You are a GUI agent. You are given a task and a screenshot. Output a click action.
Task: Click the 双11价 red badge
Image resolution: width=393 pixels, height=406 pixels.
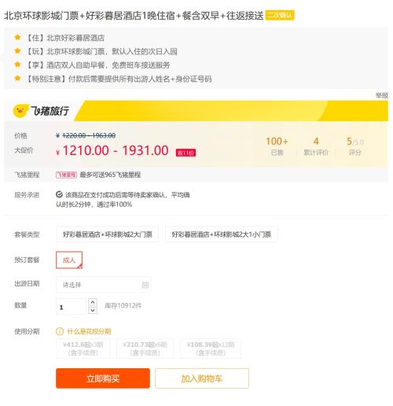point(185,153)
